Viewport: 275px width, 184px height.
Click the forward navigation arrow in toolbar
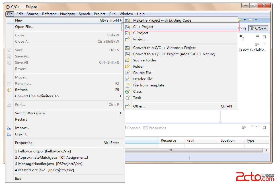(251, 20)
